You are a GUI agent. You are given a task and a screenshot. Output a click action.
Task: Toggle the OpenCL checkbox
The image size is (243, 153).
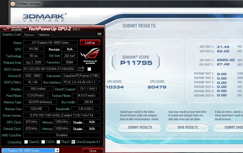click(26, 142)
